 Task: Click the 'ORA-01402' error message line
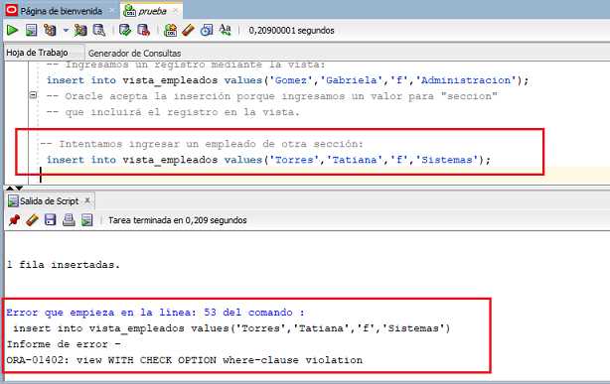[185, 360]
